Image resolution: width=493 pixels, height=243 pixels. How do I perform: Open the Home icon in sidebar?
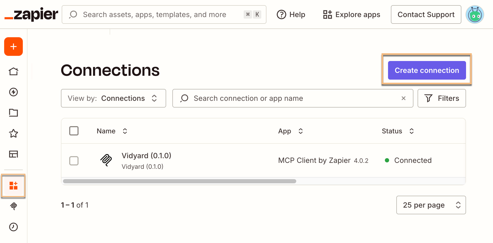point(13,71)
